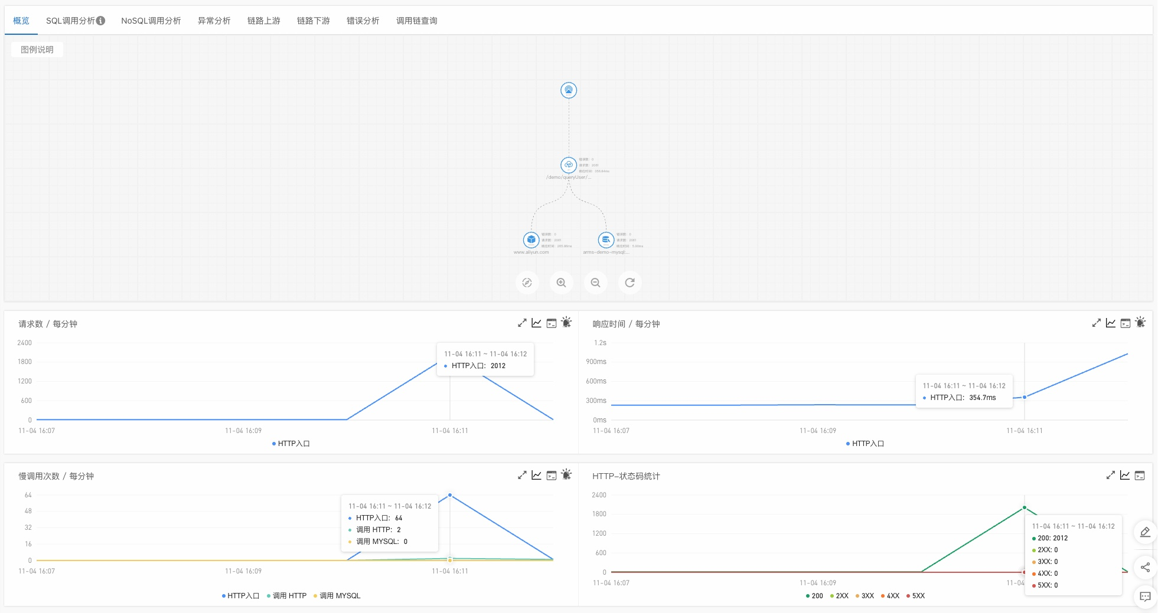1158x613 pixels.
Task: Toggle the 3XX status legend series
Action: click(865, 596)
